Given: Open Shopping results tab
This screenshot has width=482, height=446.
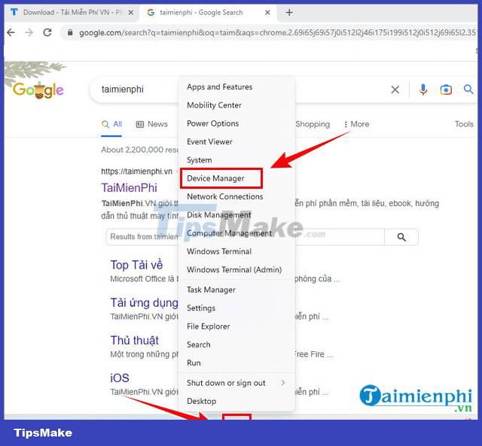Looking at the screenshot, I should [x=313, y=124].
